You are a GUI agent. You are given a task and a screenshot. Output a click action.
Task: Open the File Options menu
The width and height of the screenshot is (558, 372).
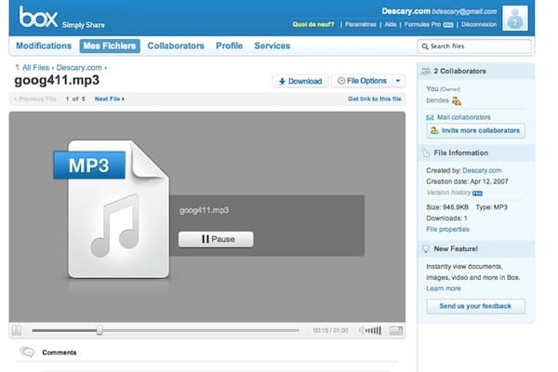361,81
